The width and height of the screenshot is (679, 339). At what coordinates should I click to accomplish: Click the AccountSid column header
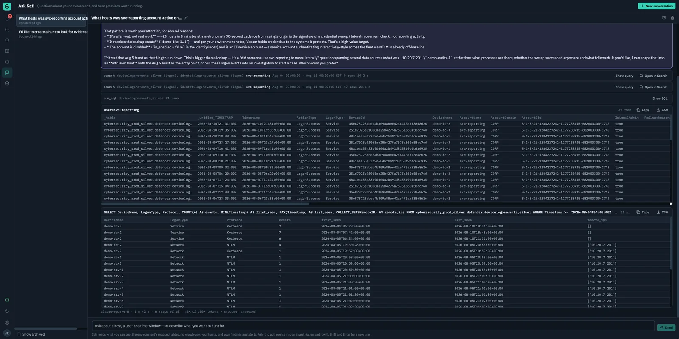(531, 118)
